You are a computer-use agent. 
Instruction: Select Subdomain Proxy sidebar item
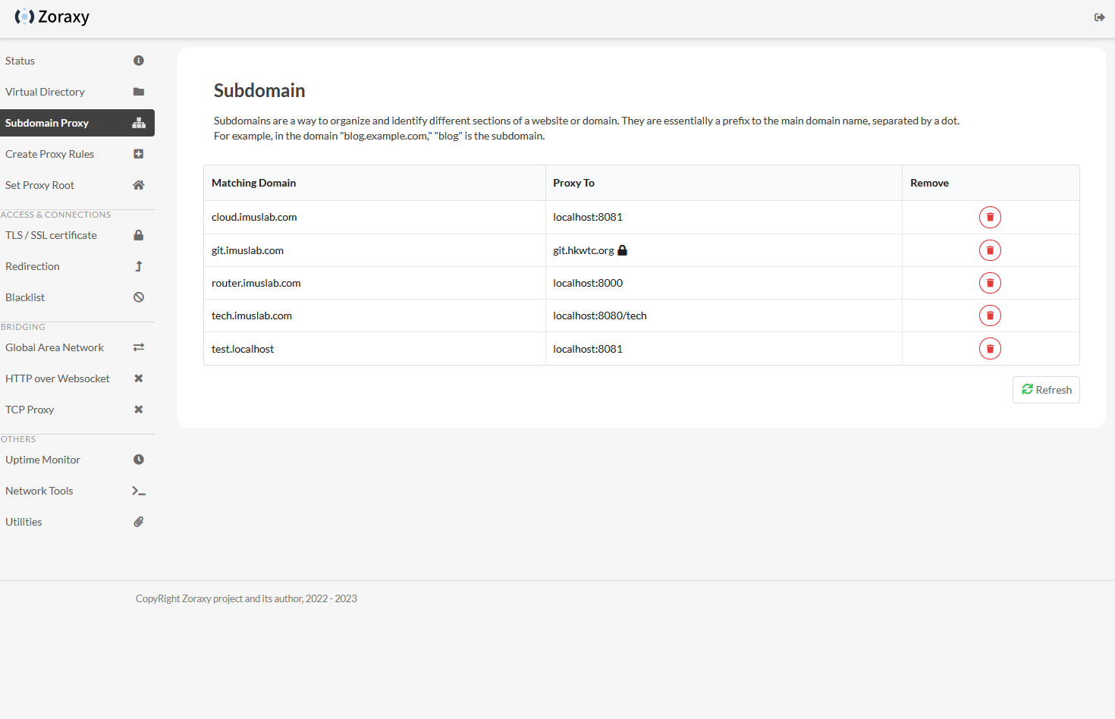[77, 123]
